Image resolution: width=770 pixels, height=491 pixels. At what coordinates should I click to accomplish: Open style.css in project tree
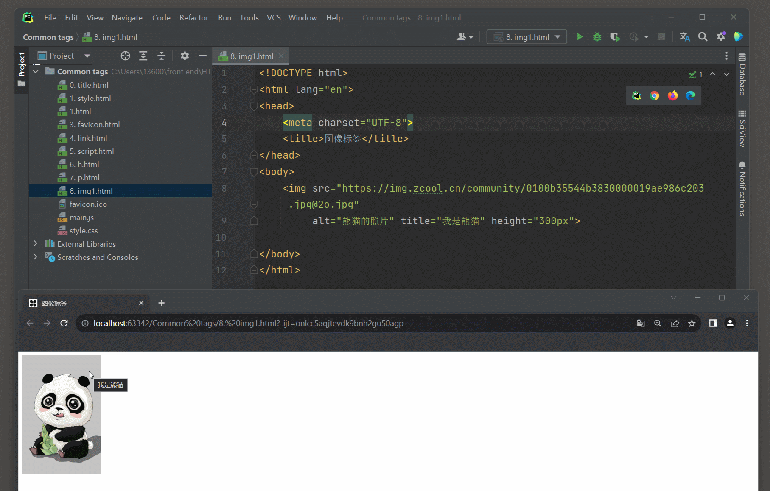tap(84, 230)
